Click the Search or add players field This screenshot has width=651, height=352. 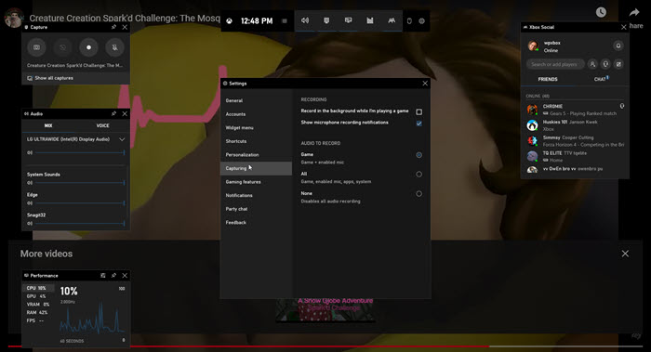[555, 64]
